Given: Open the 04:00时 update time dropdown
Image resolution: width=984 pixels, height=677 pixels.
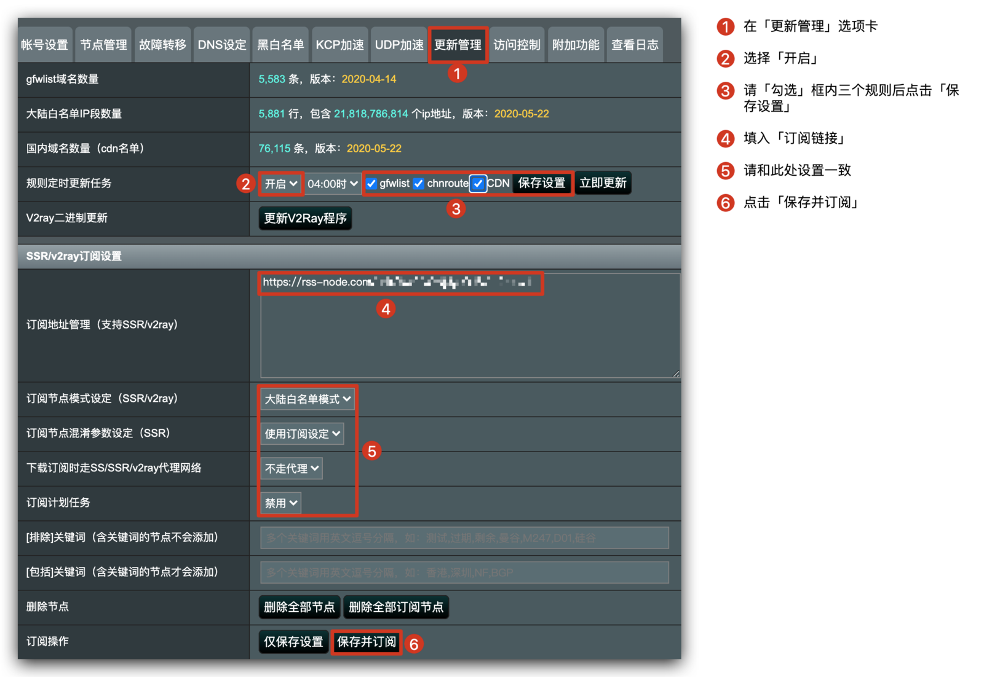Looking at the screenshot, I should coord(332,184).
